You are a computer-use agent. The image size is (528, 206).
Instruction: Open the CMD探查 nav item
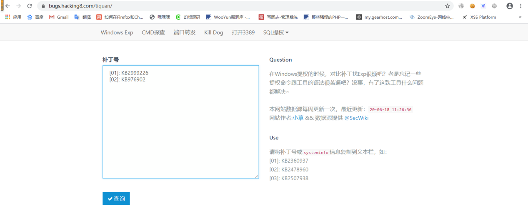point(153,32)
